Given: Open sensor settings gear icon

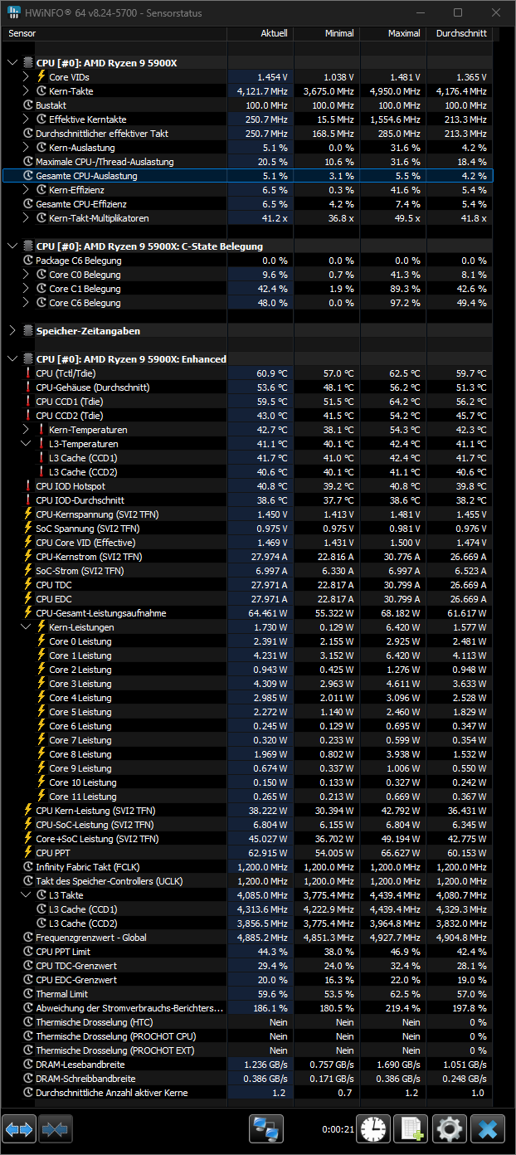Looking at the screenshot, I should [x=450, y=1129].
